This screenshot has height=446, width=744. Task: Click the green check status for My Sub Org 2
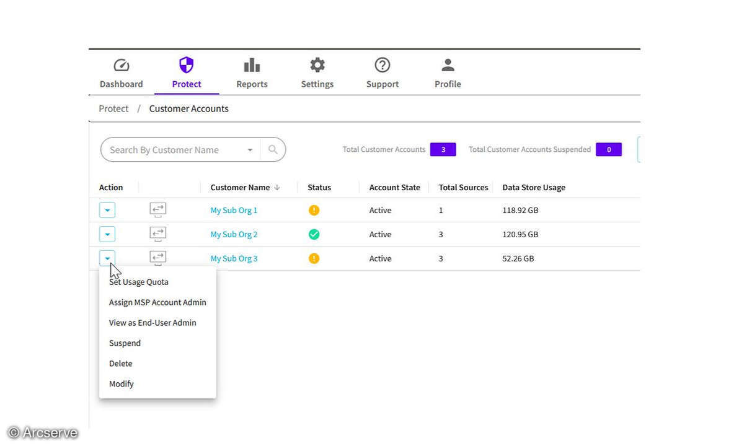coord(314,234)
